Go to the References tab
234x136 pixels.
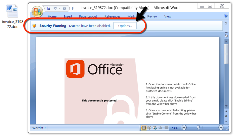tap(112, 16)
